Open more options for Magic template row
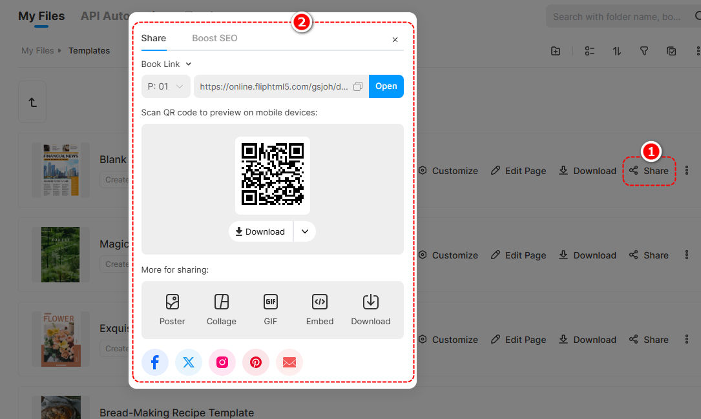 pyautogui.click(x=687, y=255)
